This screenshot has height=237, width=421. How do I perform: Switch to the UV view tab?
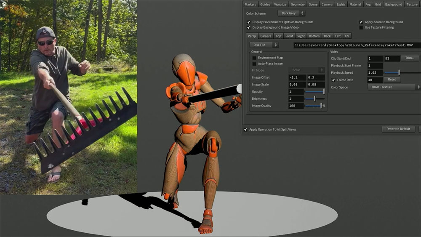(347, 36)
